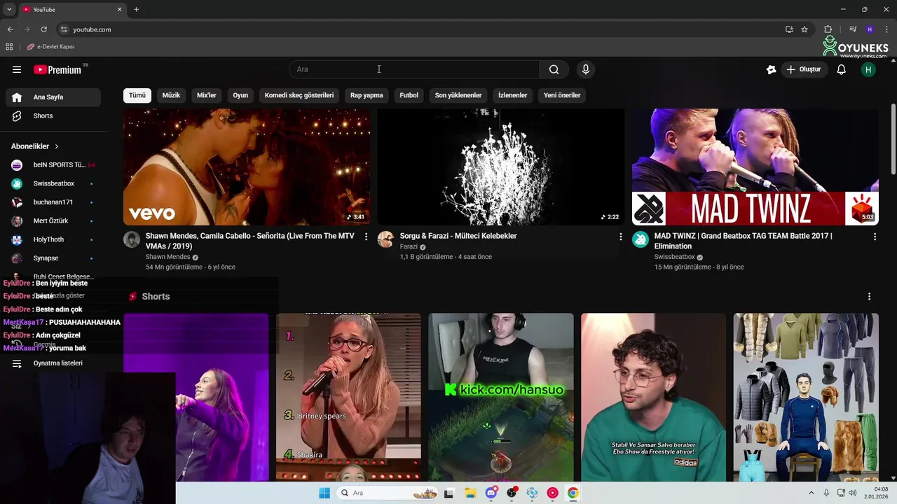Go back with browser back arrow

coord(10,29)
